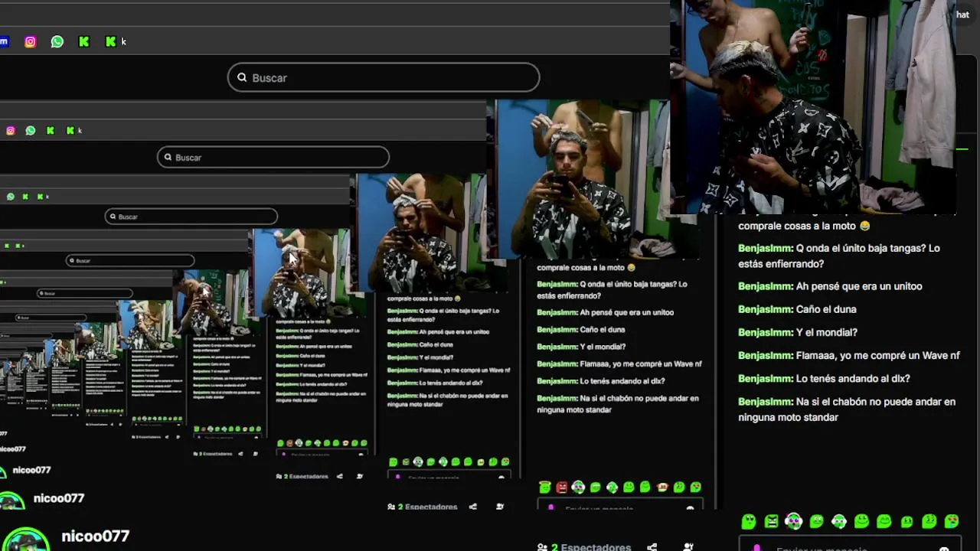Click 'comprale cosas a la moto' in the largest chat
This screenshot has width=980, height=551.
(x=804, y=226)
